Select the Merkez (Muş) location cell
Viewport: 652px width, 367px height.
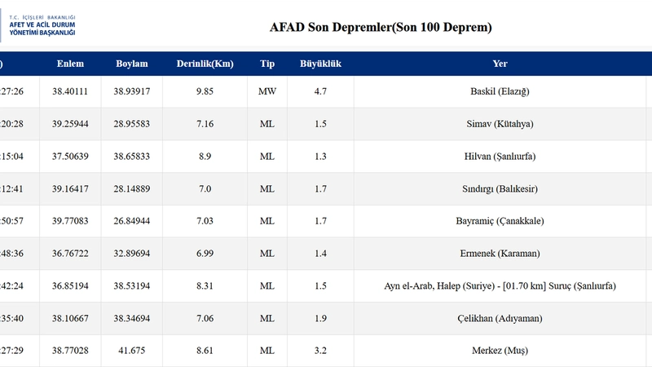(x=500, y=351)
